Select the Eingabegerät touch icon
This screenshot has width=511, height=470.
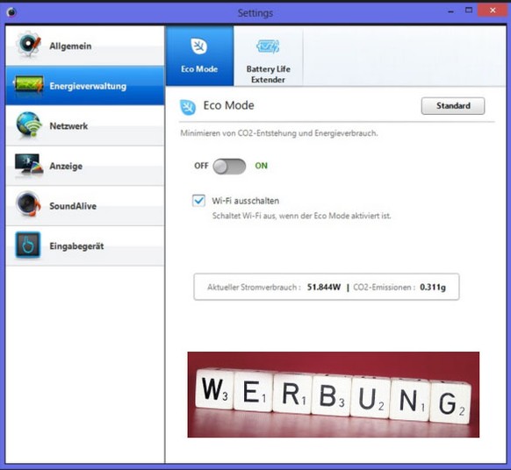(28, 245)
